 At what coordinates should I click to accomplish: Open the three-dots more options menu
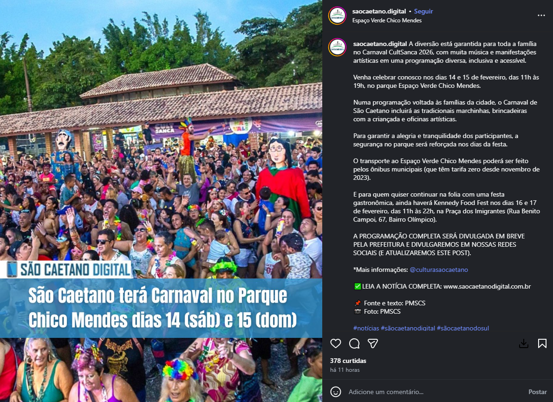[541, 15]
